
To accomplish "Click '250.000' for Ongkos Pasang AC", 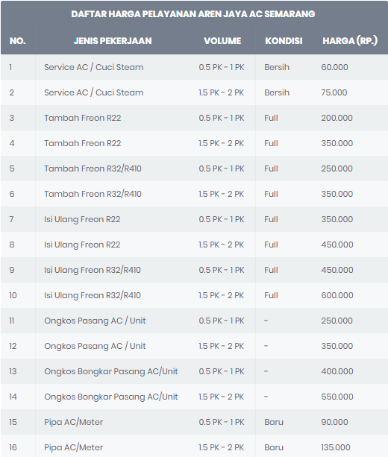I will coord(337,321).
